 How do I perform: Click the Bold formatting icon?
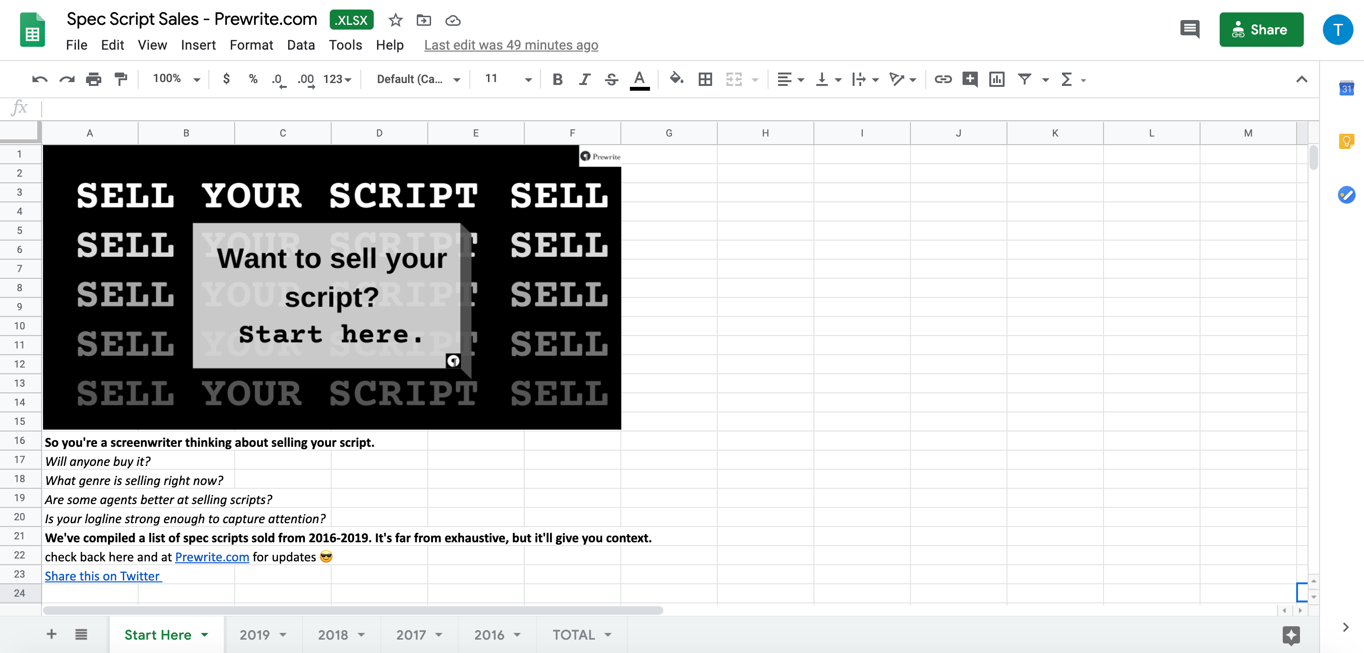pyautogui.click(x=558, y=79)
